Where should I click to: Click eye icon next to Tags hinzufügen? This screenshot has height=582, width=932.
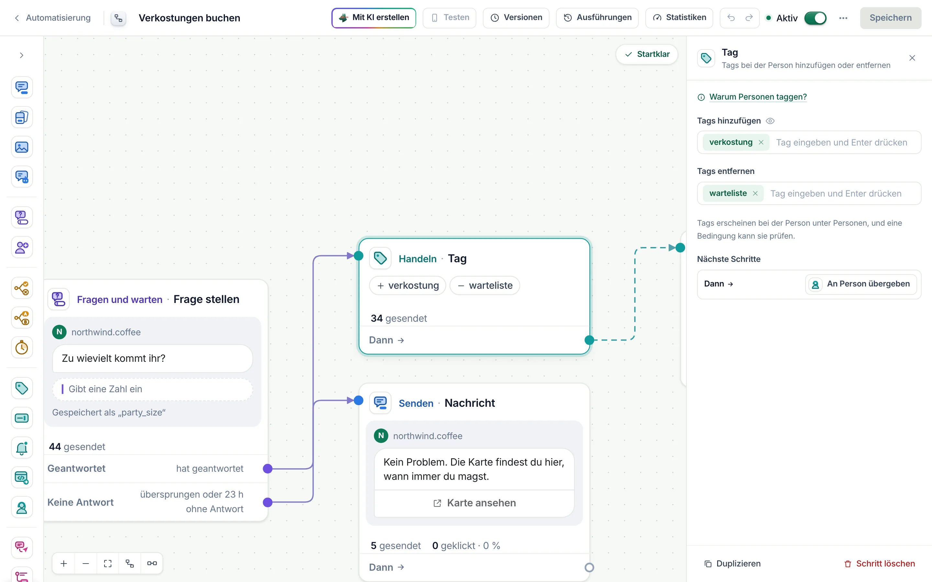click(770, 121)
